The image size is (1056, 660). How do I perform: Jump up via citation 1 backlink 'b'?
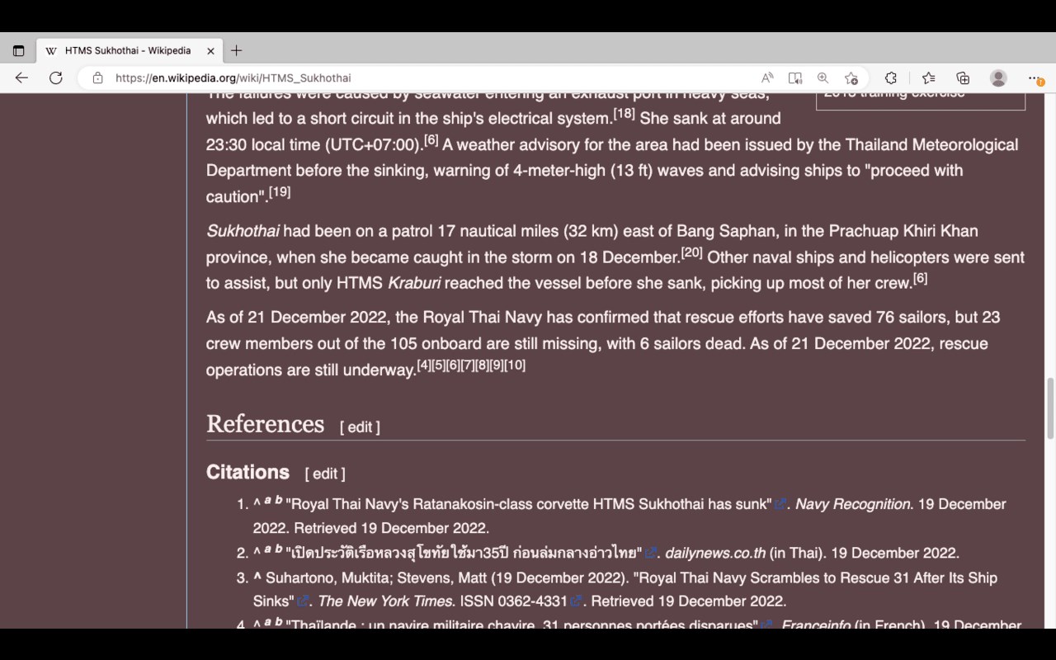(x=279, y=499)
